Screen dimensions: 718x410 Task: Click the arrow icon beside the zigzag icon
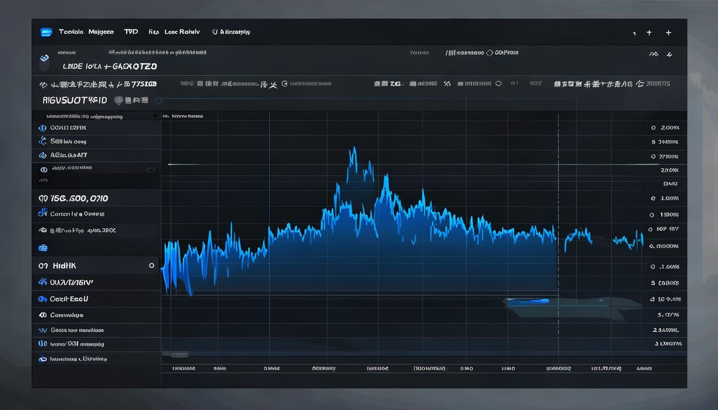tap(669, 54)
